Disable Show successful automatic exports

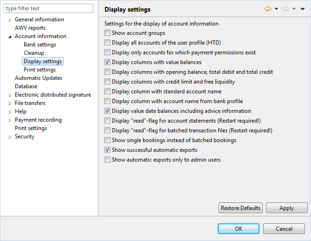point(107,150)
